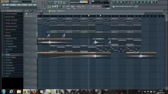The width and height of the screenshot is (168, 94).
Task: Open the FILE menu
Action: point(3,5)
